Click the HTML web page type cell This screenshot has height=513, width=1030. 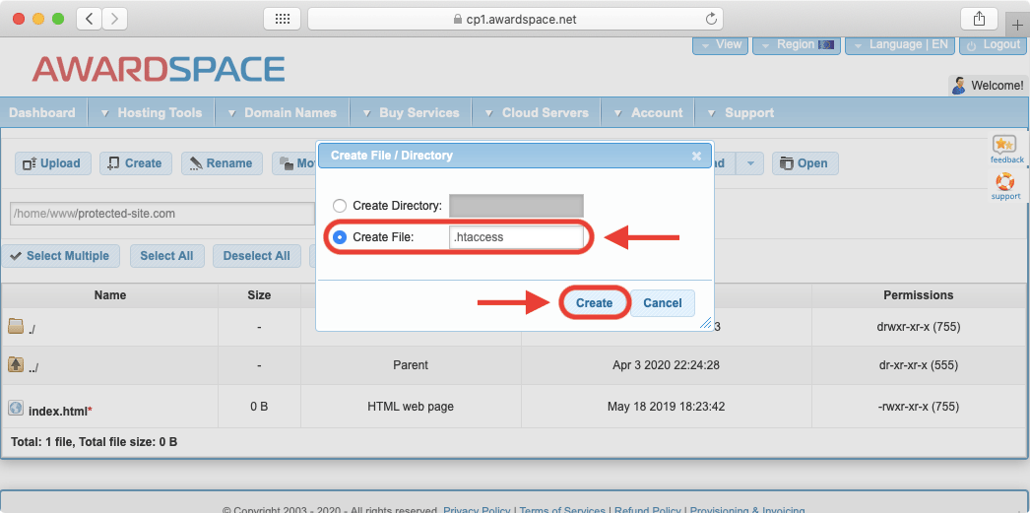point(411,407)
